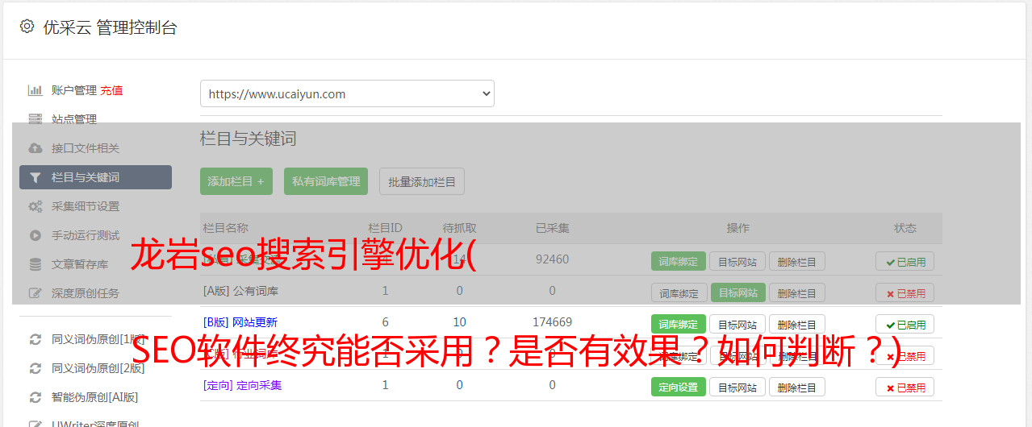The image size is (1032, 427).
Task: Click the 状态 column header
Action: (905, 228)
